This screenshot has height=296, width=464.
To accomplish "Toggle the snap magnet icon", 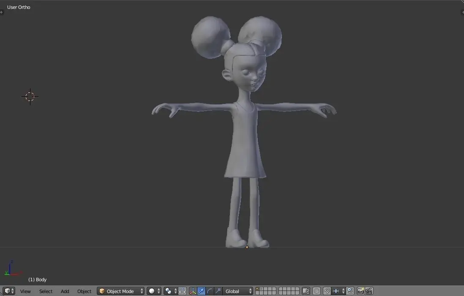I will pyautogui.click(x=327, y=291).
